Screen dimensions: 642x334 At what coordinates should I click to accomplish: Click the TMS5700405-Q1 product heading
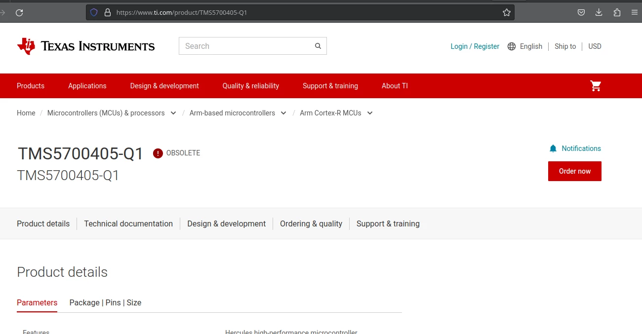80,154
